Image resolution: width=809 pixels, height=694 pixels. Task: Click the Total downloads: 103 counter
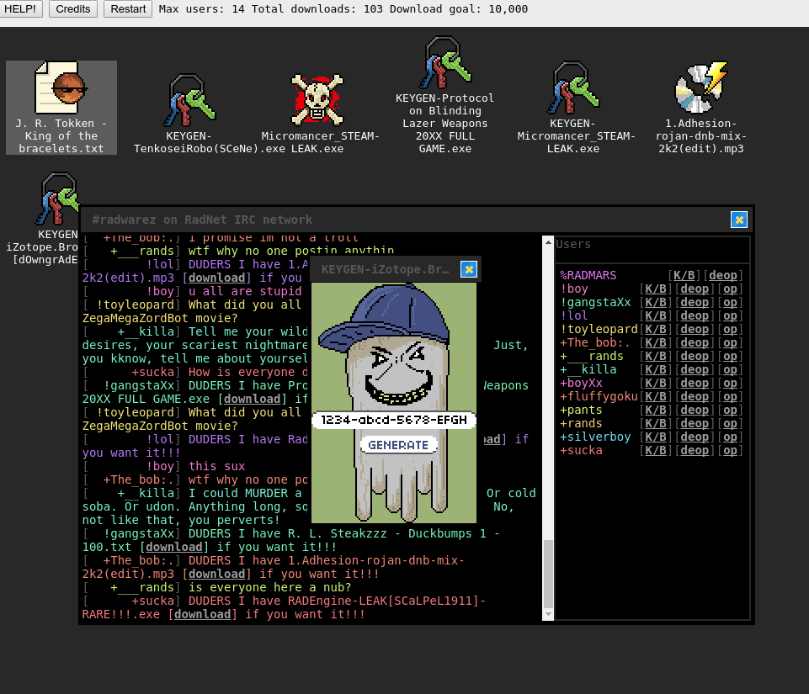[317, 8]
